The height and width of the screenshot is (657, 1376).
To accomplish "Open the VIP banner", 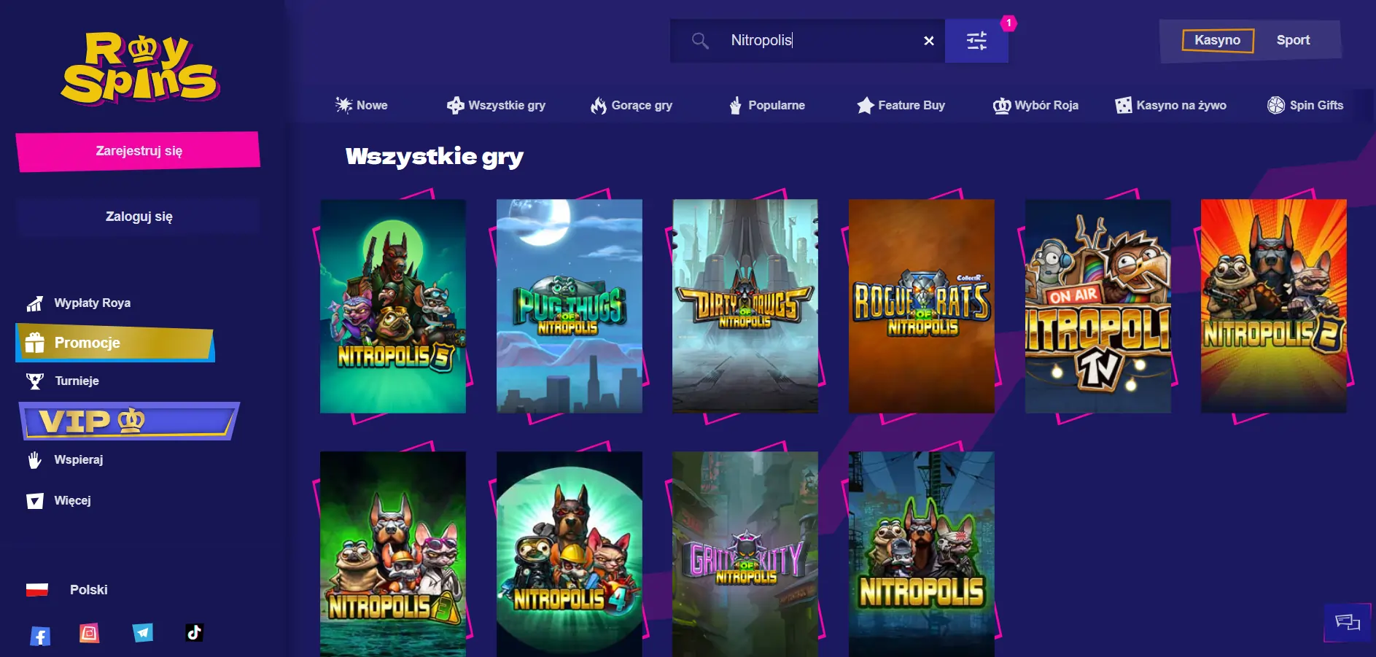I will [x=128, y=421].
